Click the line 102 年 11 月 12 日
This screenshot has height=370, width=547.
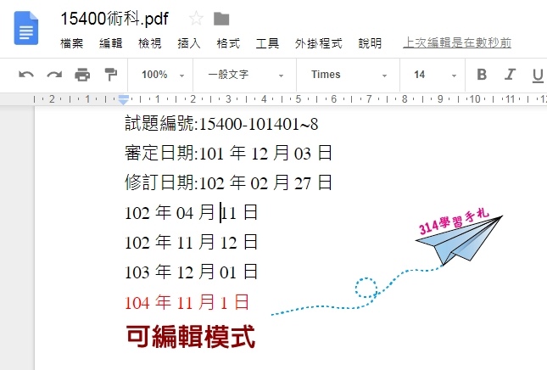point(191,242)
